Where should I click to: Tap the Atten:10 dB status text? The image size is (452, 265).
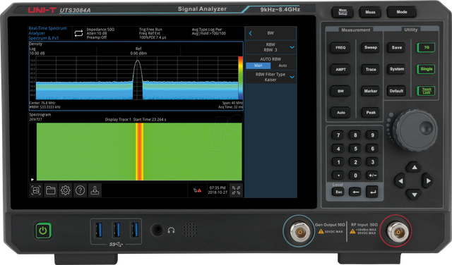coord(97,33)
